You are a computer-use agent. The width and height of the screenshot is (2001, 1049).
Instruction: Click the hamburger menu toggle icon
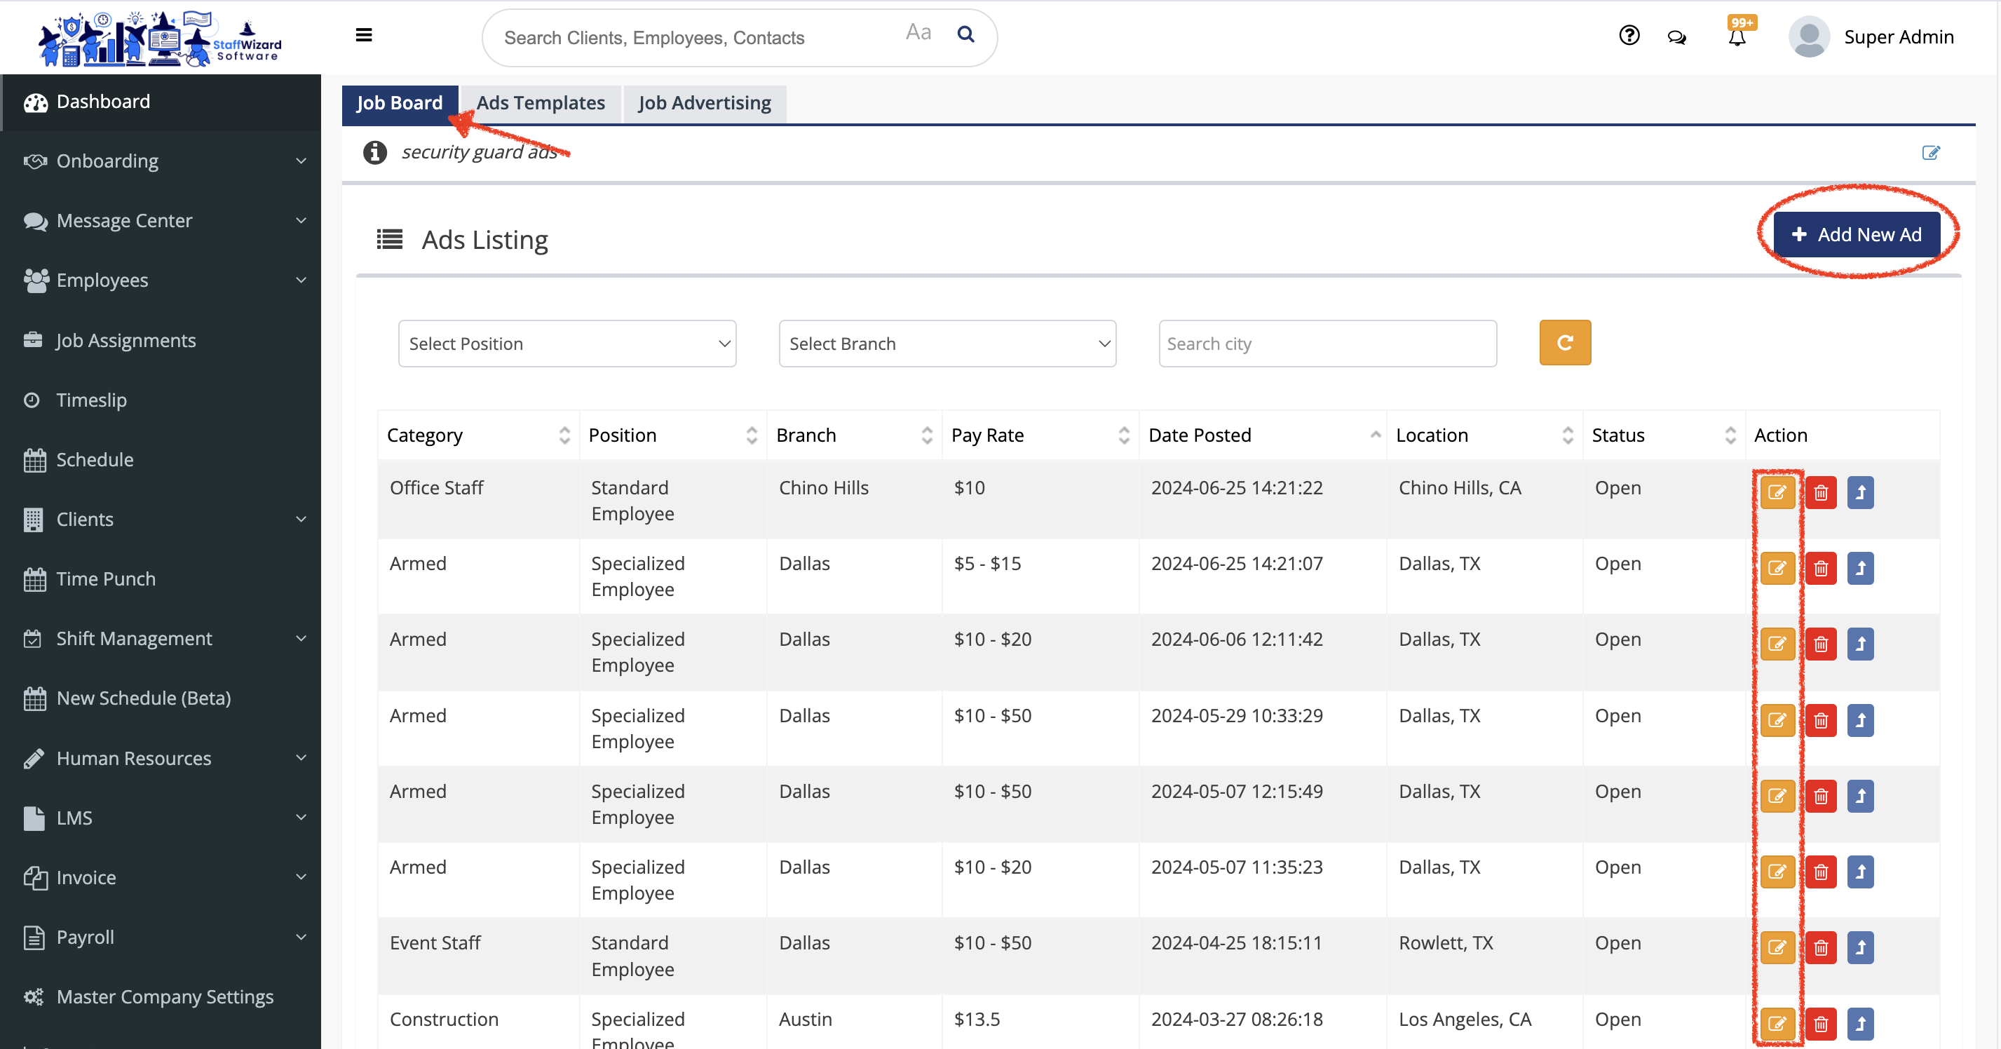click(x=364, y=35)
